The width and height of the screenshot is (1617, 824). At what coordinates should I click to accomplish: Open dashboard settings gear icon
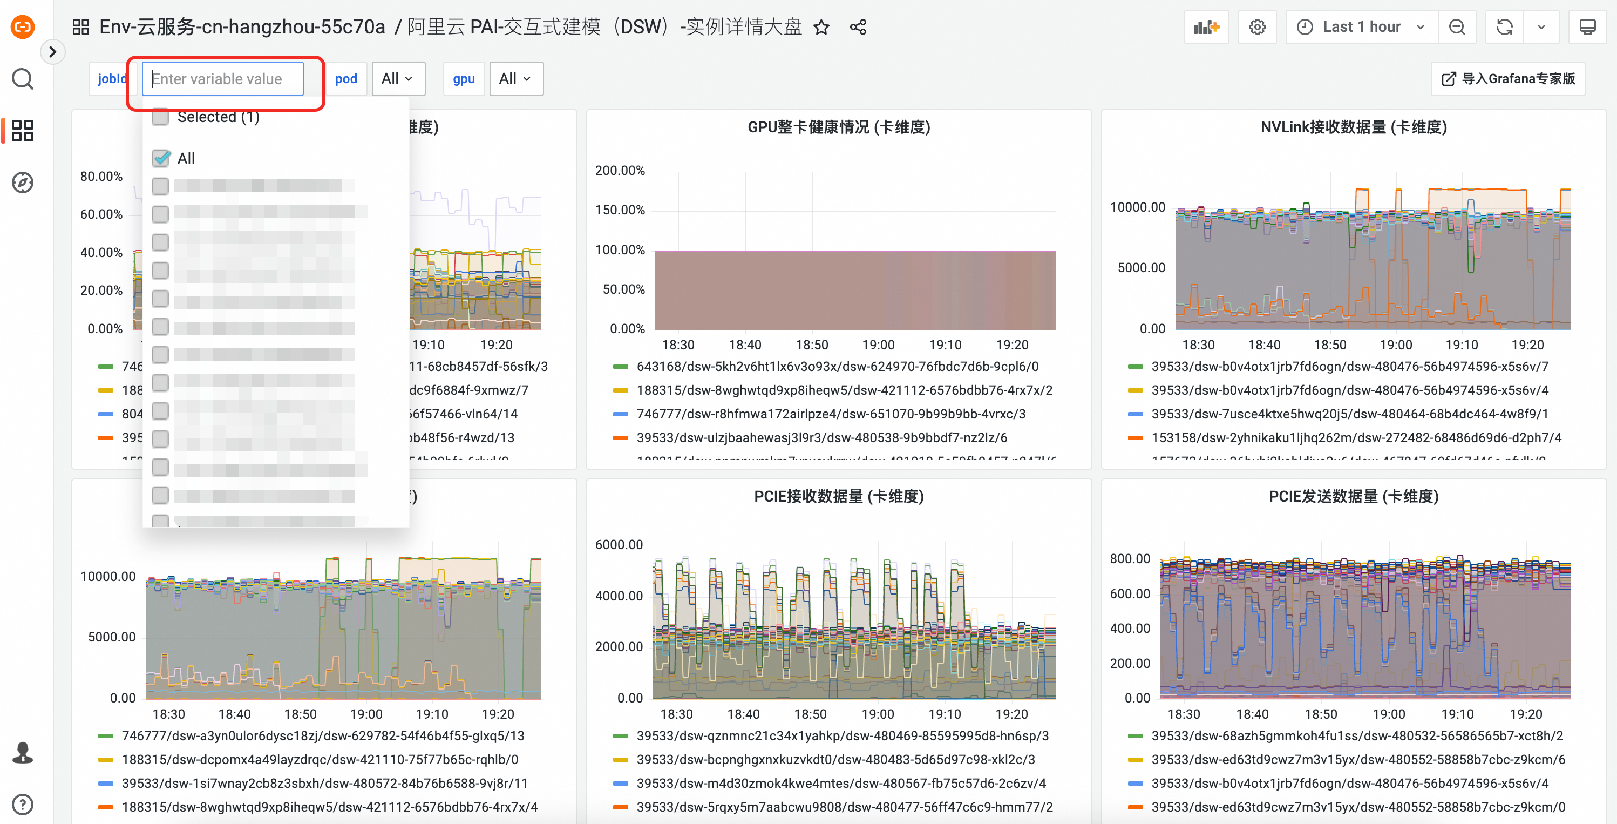[1256, 27]
